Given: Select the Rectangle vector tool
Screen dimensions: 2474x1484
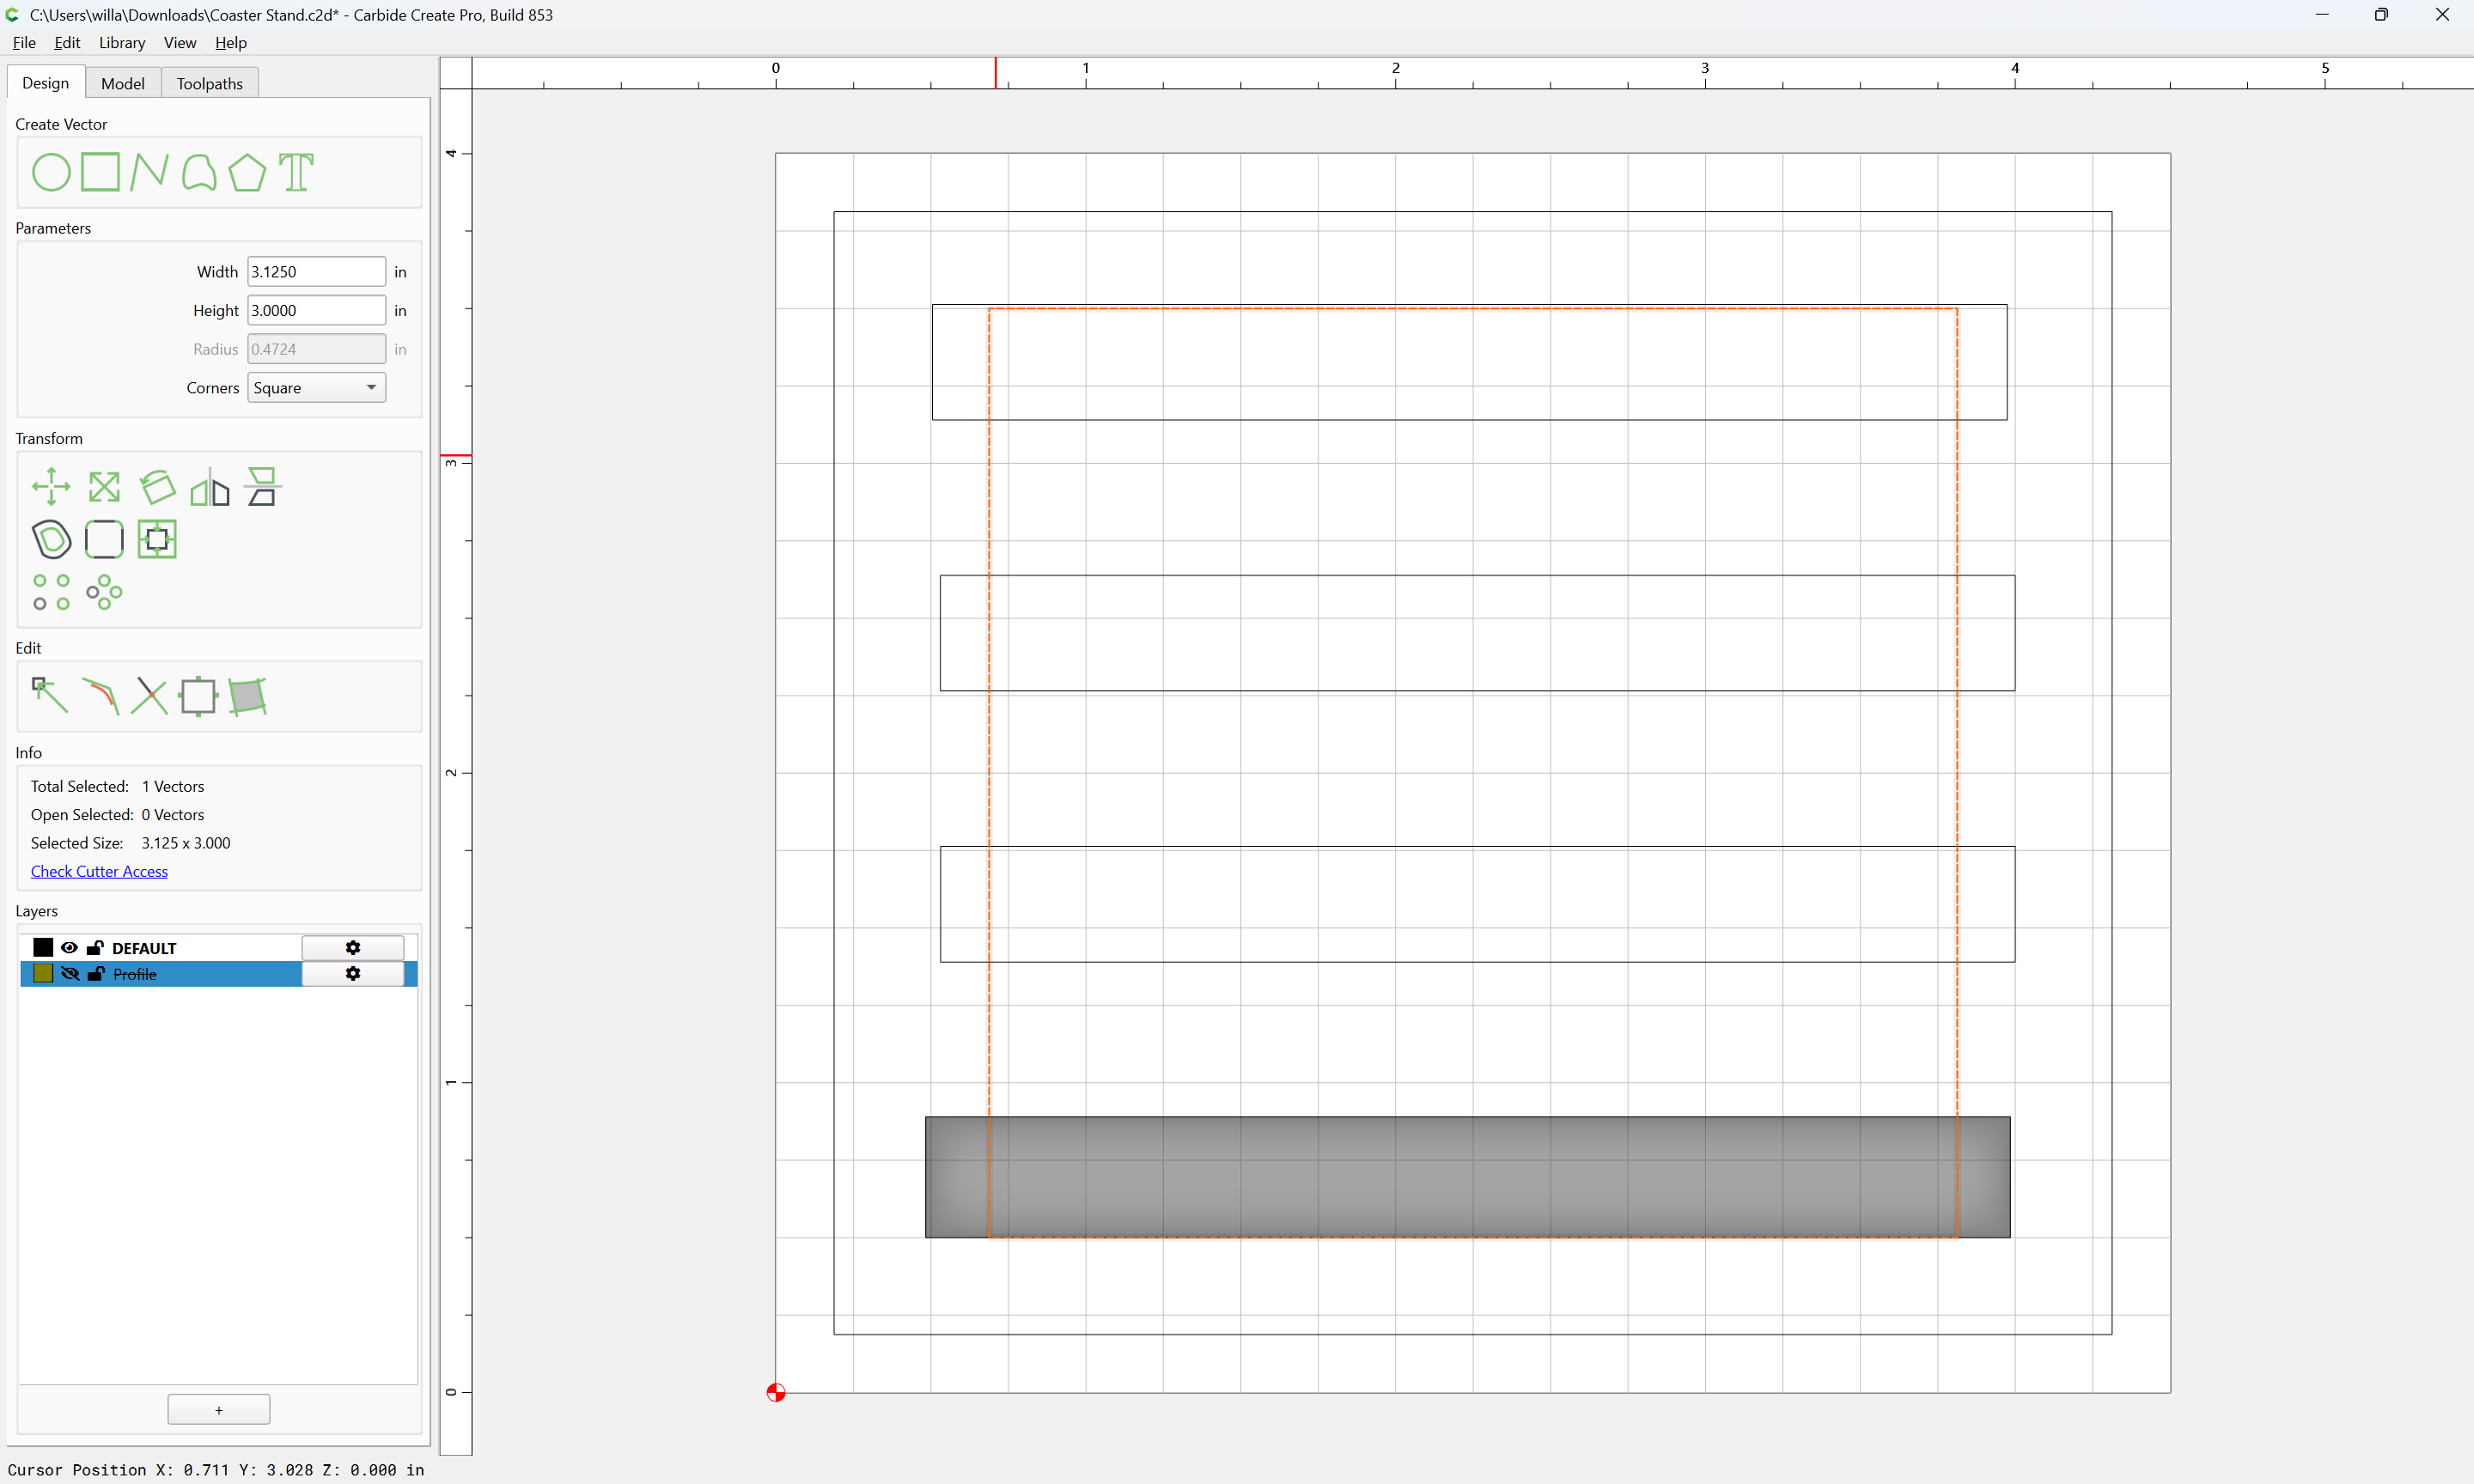Looking at the screenshot, I should (x=100, y=172).
